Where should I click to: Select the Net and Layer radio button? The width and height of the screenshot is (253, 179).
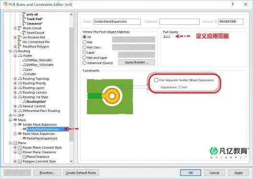tap(84, 58)
